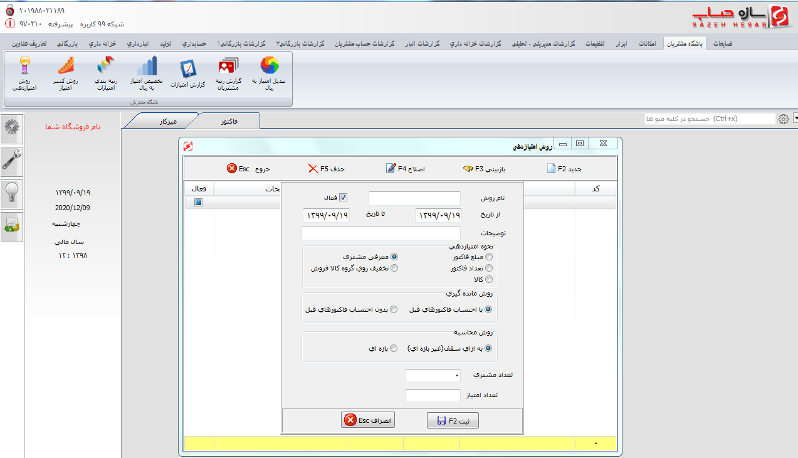Open تبدیل امتیاز به ریال icon
The image size is (798, 458).
[x=270, y=74]
